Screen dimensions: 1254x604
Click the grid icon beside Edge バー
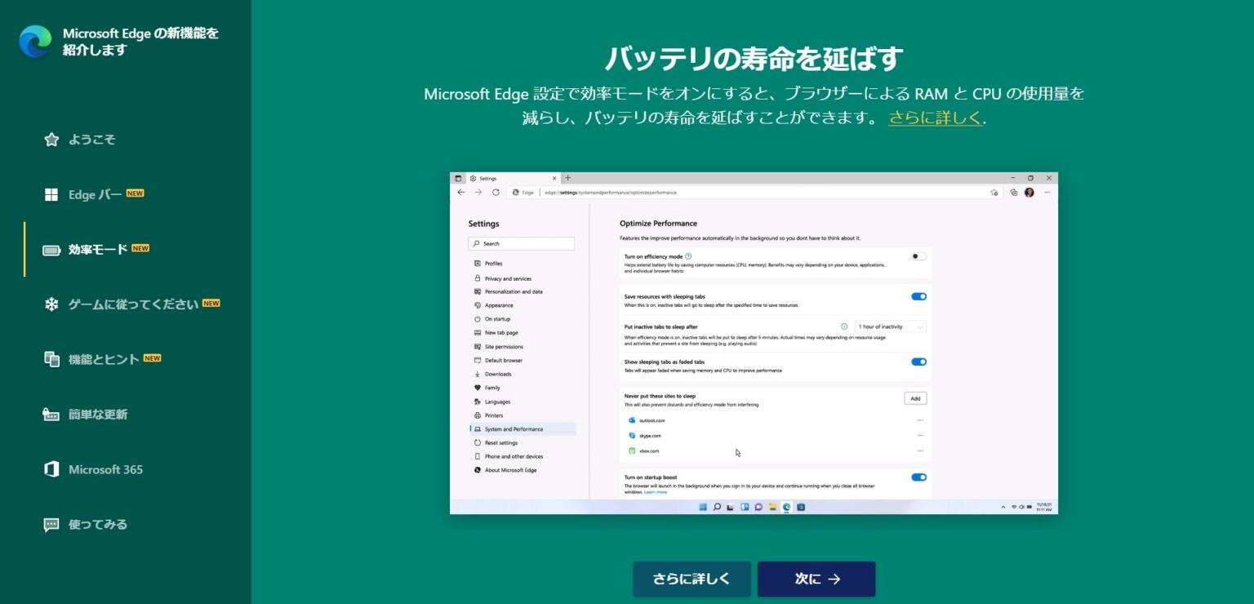pyautogui.click(x=51, y=194)
